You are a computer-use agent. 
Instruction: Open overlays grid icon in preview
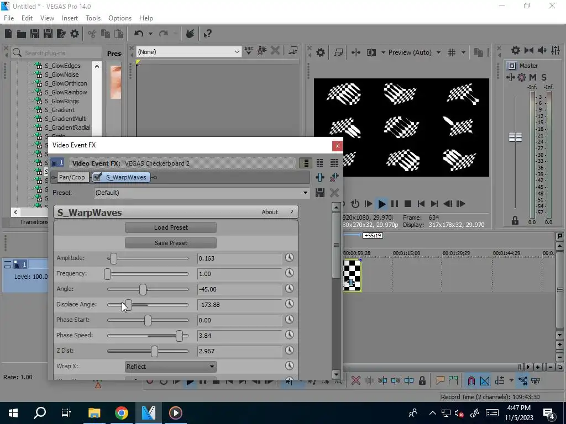pos(452,52)
